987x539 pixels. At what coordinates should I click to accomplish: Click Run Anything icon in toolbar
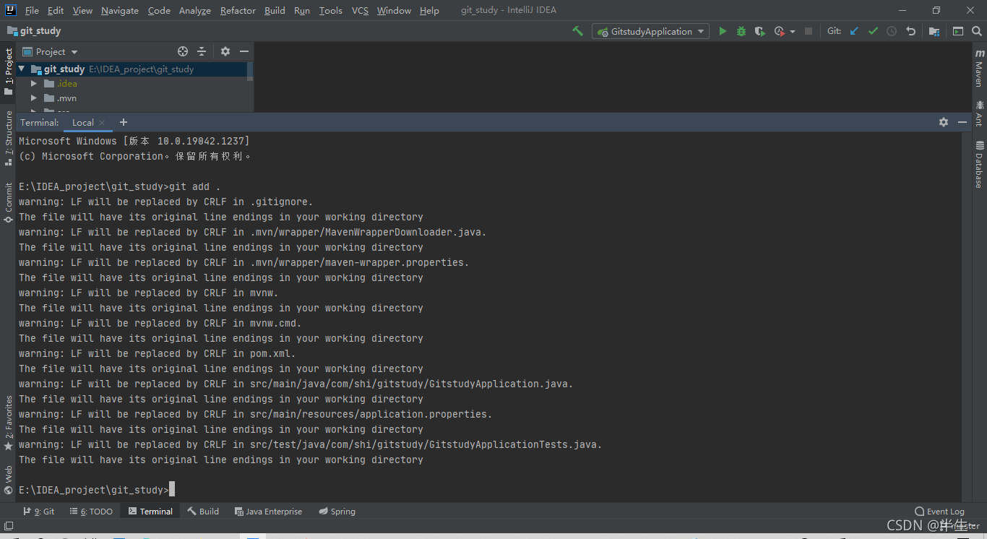958,31
